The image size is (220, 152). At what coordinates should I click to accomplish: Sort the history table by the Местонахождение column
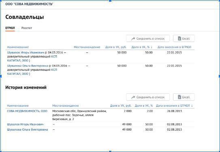tap(66, 106)
